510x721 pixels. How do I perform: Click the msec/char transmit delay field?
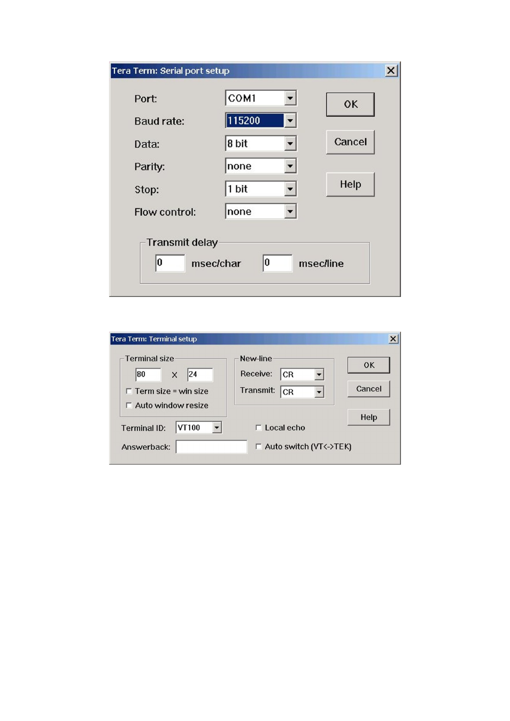(170, 263)
